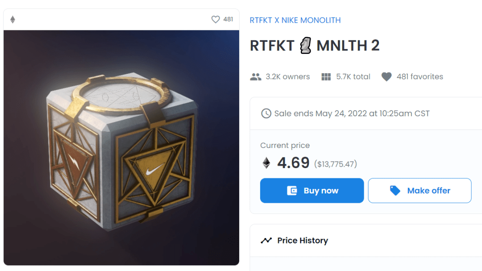Click the grid icon beside 5.7K total
The height and width of the screenshot is (271, 482).
point(326,77)
